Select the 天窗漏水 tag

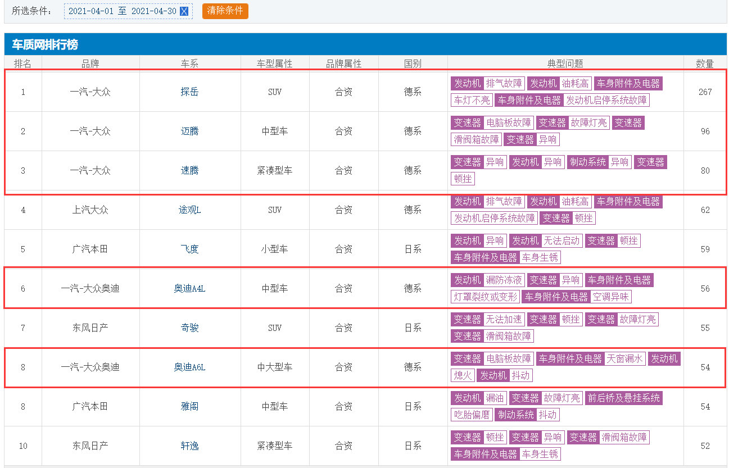(x=625, y=359)
